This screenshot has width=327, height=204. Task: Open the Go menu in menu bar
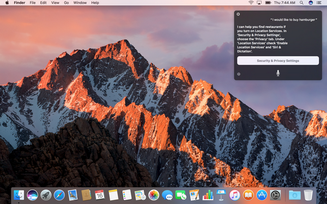point(66,3)
